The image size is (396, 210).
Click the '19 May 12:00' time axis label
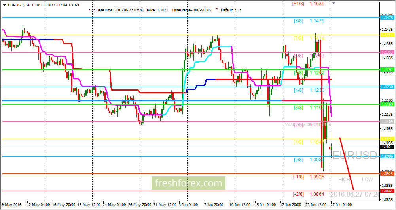click(x=89, y=205)
